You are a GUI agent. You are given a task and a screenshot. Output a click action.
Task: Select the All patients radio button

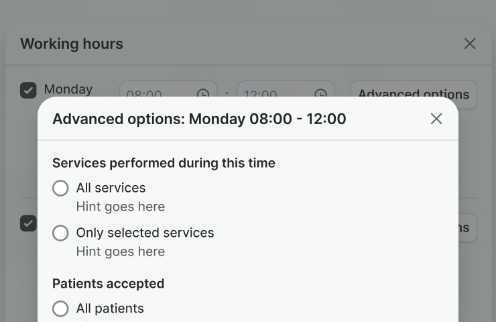(60, 309)
